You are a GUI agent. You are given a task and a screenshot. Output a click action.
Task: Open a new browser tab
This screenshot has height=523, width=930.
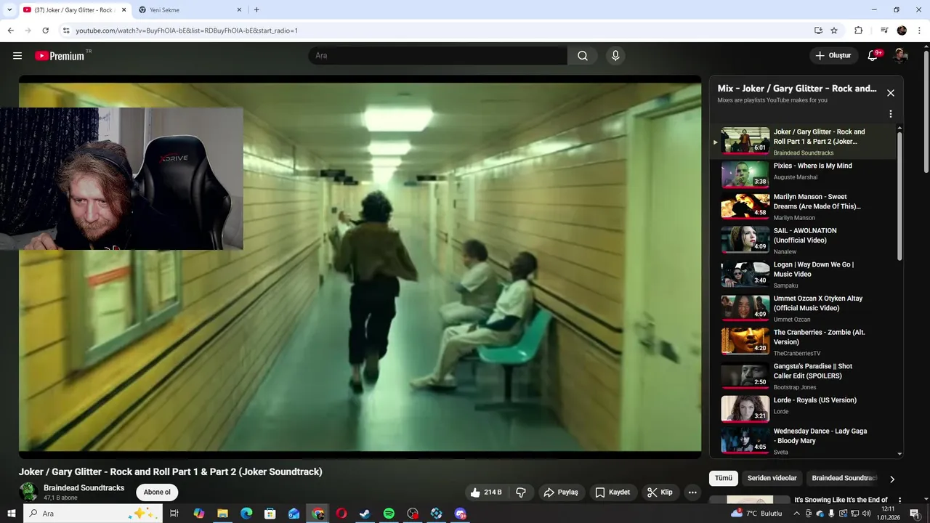256,10
